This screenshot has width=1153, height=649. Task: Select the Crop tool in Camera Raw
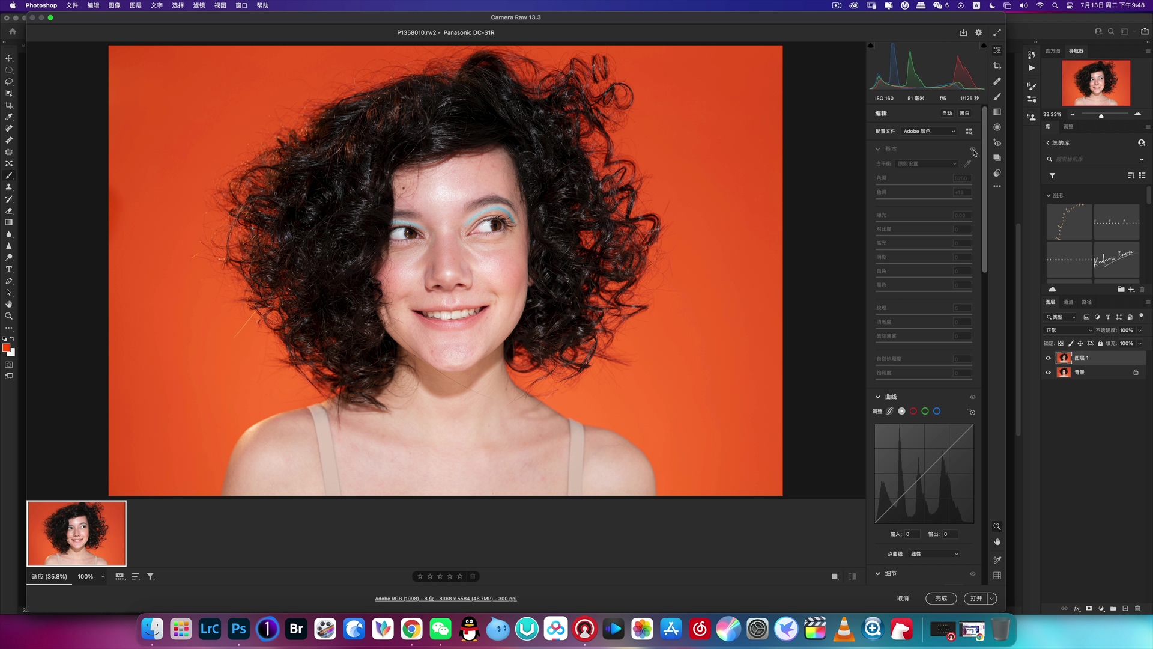coord(997,66)
